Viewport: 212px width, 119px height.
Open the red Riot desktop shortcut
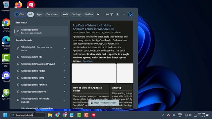(31, 4)
